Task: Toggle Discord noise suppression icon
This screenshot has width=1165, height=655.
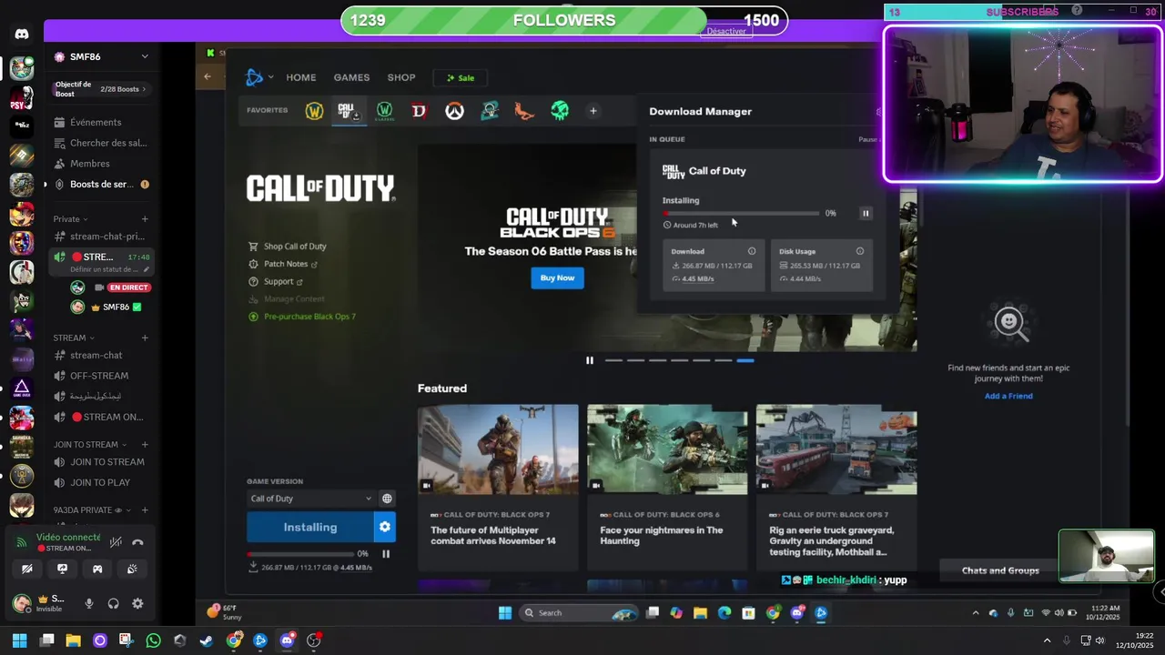Action: pyautogui.click(x=116, y=542)
